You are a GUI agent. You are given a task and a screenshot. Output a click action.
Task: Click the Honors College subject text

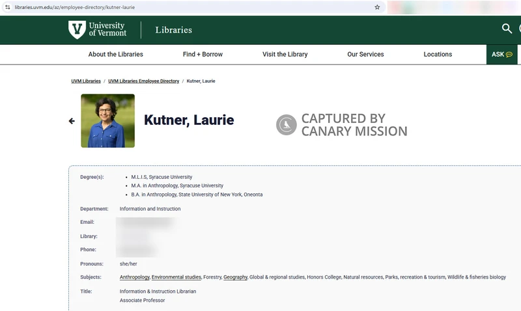324,277
